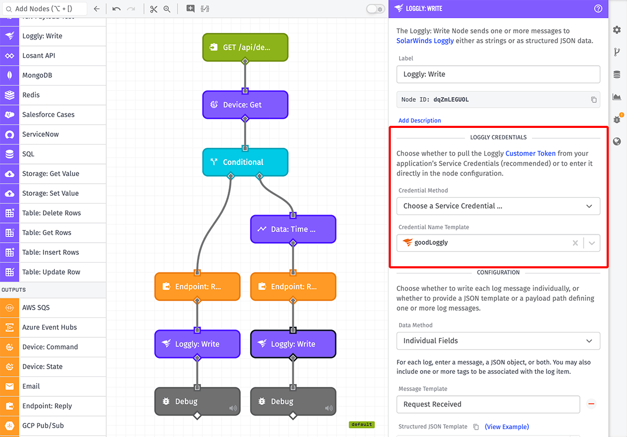Viewport: 627px width, 437px height.
Task: Open the globals globe tab
Action: 617,141
